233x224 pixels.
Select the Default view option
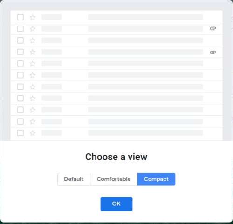[x=74, y=179]
